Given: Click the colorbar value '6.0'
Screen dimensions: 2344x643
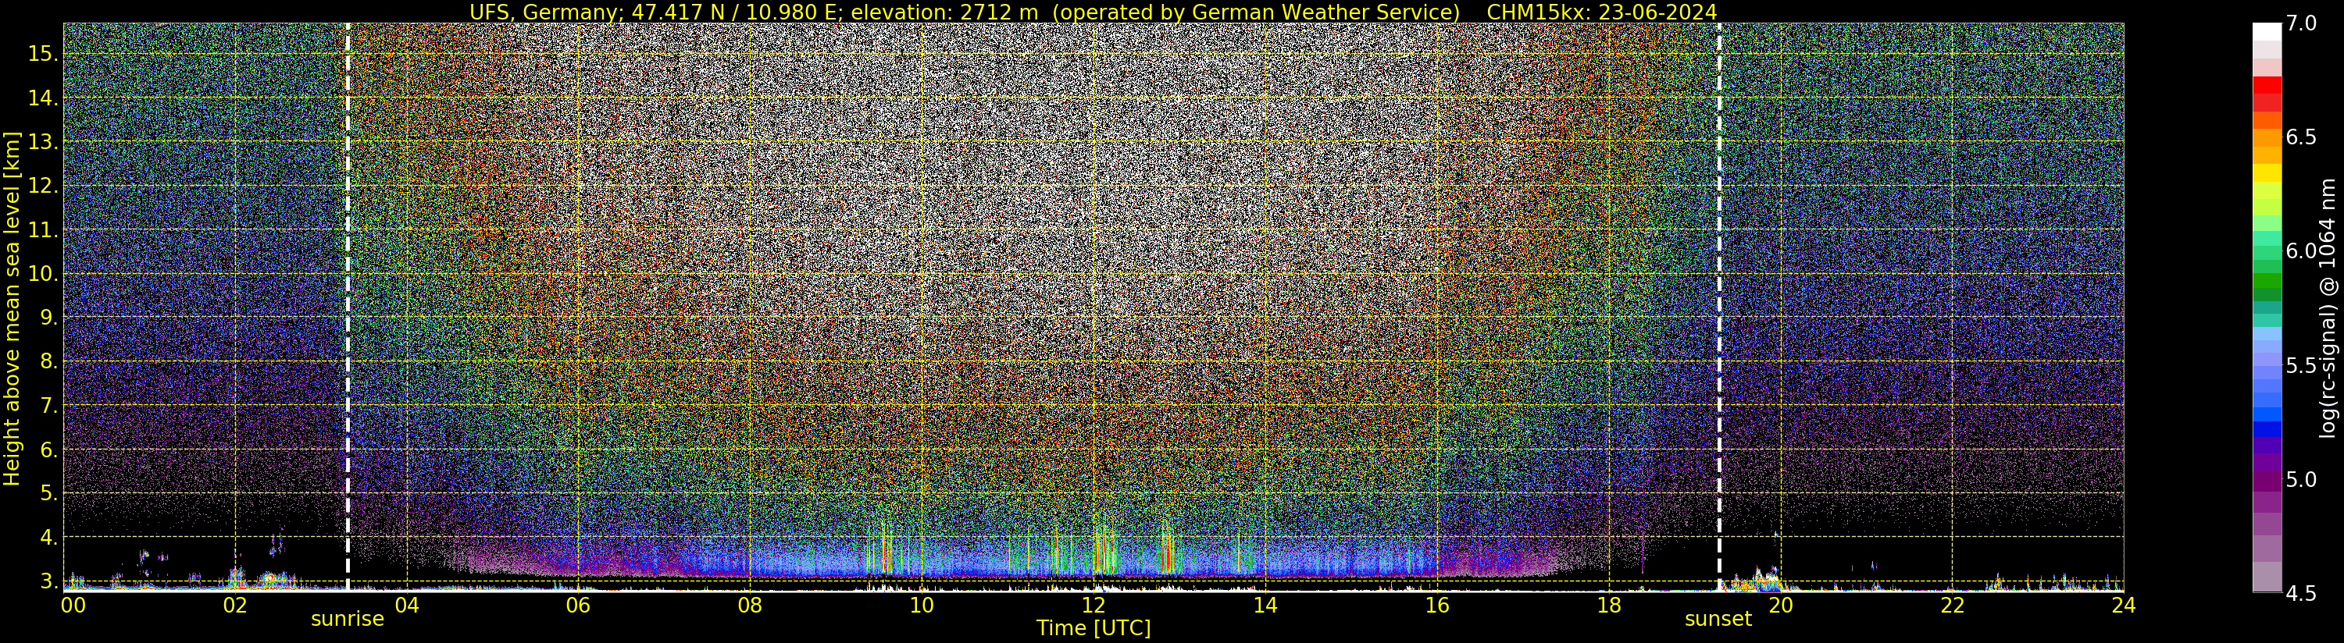Looking at the screenshot, I should [x=2301, y=251].
